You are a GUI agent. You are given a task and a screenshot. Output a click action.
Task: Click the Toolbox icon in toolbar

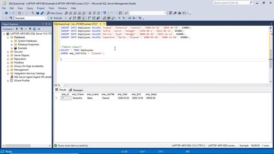pyautogui.click(x=180, y=13)
